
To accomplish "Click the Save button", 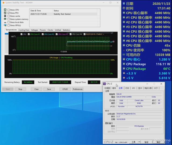I will (49, 89).
